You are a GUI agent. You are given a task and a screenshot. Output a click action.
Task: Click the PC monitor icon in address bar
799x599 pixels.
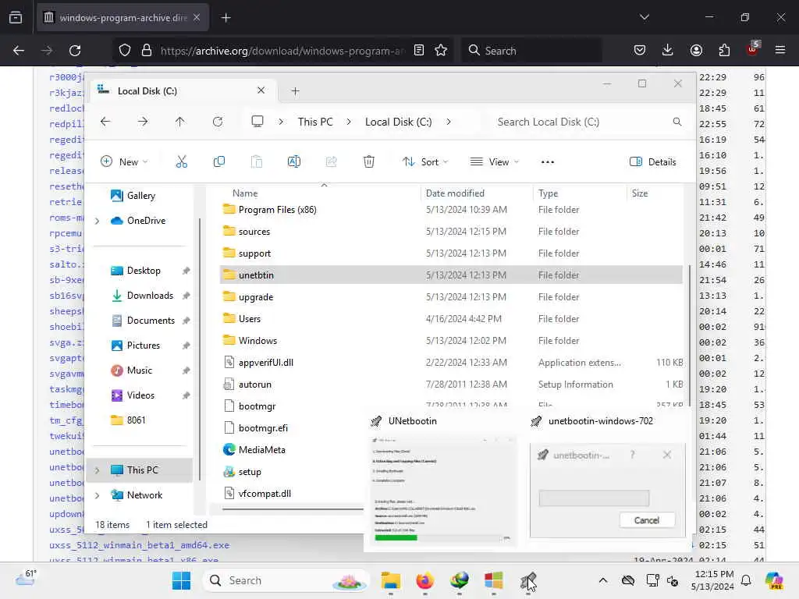257,121
